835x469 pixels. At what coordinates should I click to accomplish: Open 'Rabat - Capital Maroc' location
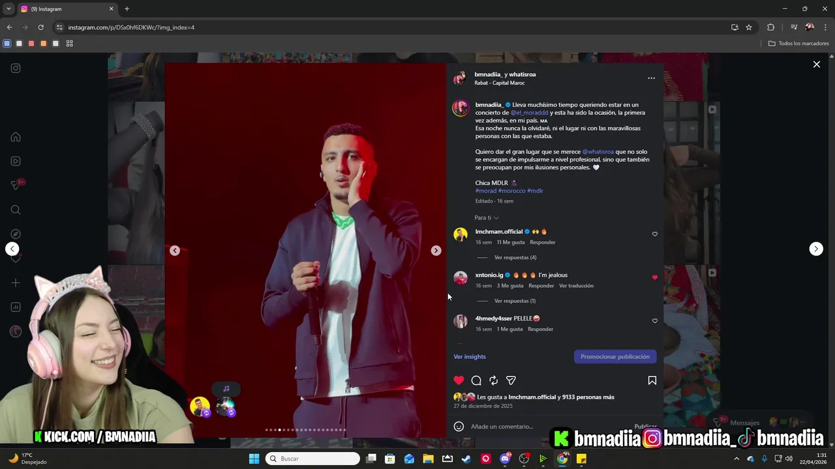click(x=500, y=83)
